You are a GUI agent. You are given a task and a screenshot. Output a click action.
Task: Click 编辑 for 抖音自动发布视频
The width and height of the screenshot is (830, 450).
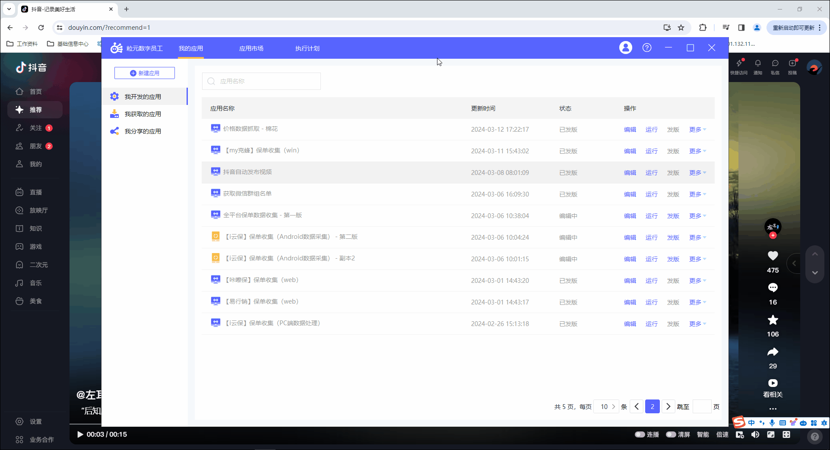click(x=630, y=173)
